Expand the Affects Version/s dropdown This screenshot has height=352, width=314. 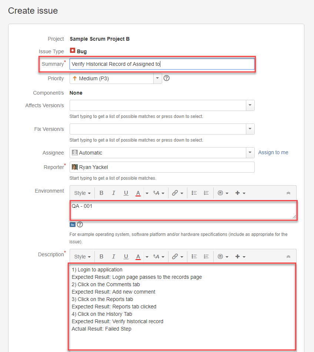pos(250,105)
